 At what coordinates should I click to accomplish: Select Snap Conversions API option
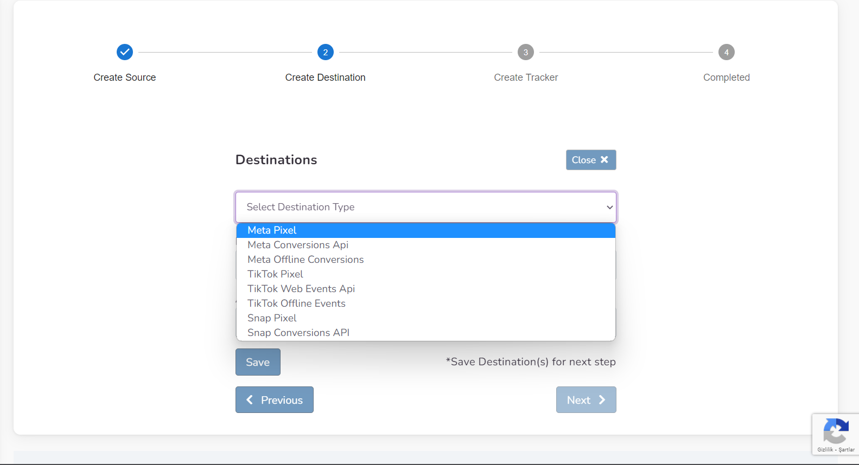click(x=426, y=333)
